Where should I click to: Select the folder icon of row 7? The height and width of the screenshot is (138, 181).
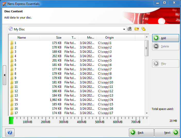[12, 69]
